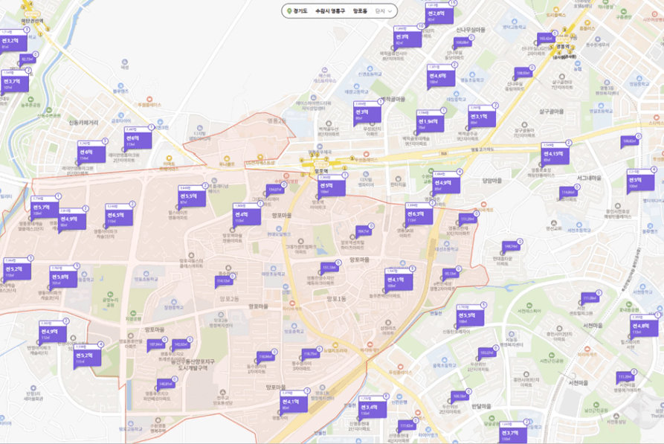Click the 망포2동 district label on map
Screen dimensions: 664x444
tap(229, 298)
